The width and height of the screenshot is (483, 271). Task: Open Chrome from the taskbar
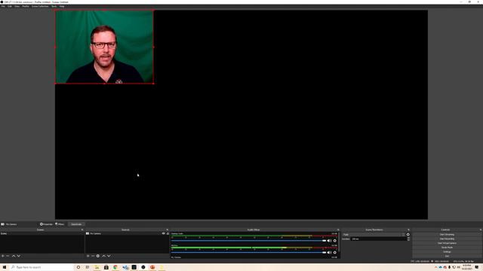(115, 267)
